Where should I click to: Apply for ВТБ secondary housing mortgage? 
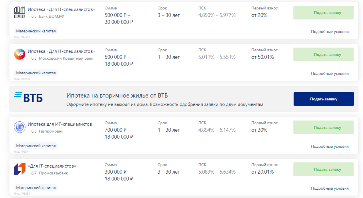coord(324,99)
